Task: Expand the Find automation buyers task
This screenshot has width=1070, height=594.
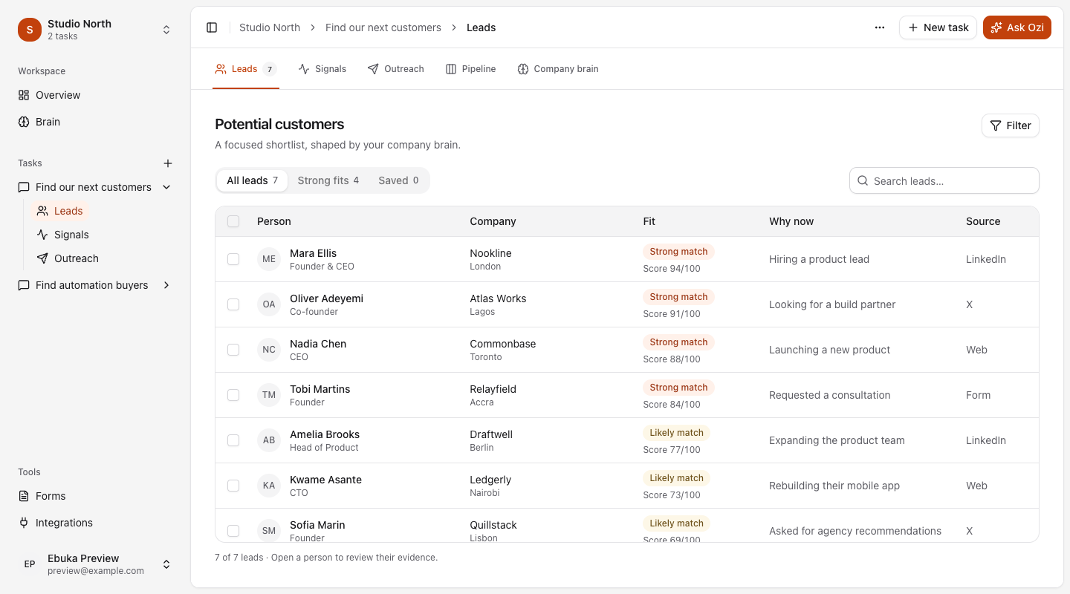Action: coord(166,285)
